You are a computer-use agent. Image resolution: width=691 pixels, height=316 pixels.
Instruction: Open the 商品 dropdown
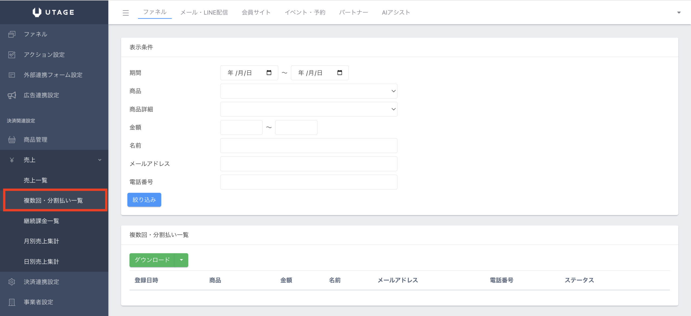tap(309, 91)
